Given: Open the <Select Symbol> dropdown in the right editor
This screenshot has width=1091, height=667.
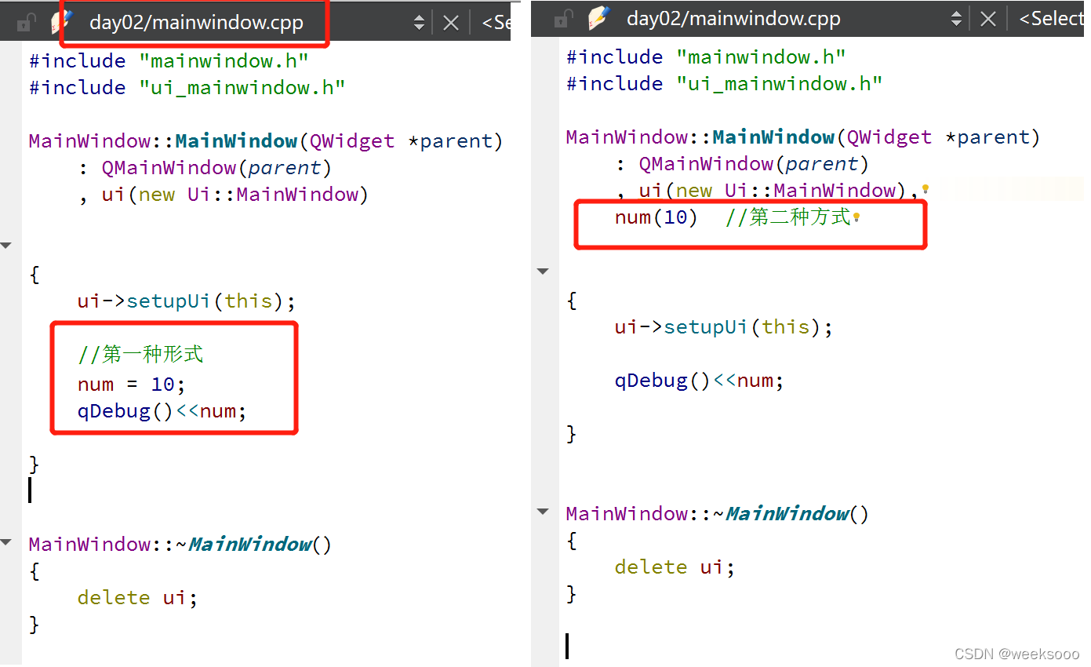Looking at the screenshot, I should coord(1049,19).
